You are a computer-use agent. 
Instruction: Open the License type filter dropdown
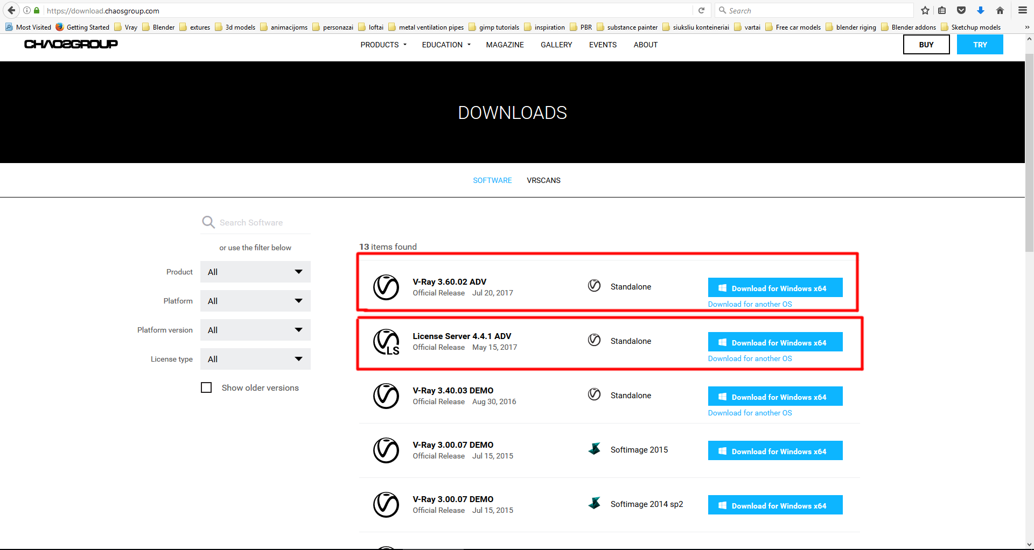255,359
